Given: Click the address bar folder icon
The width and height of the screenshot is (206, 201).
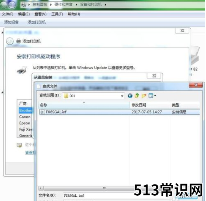Looking at the screenshot, I should click(24, 5).
